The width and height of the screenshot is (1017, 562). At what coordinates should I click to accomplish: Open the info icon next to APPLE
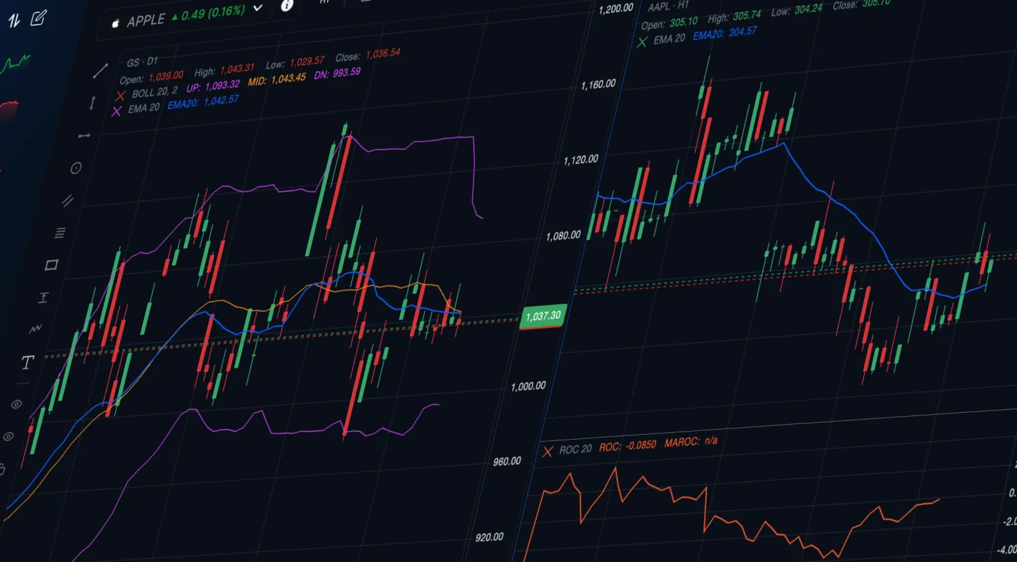pyautogui.click(x=287, y=5)
